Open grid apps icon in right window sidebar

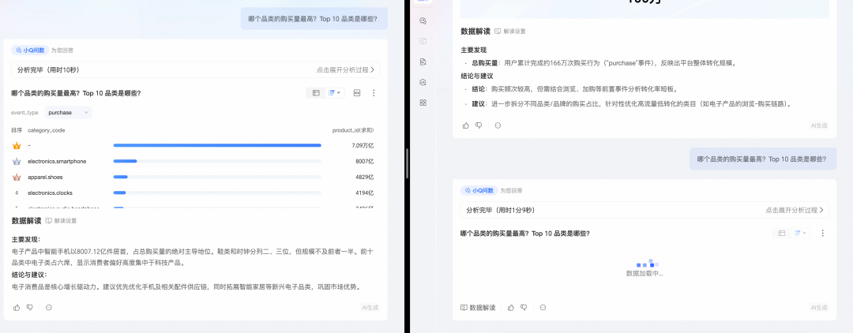pyautogui.click(x=423, y=103)
